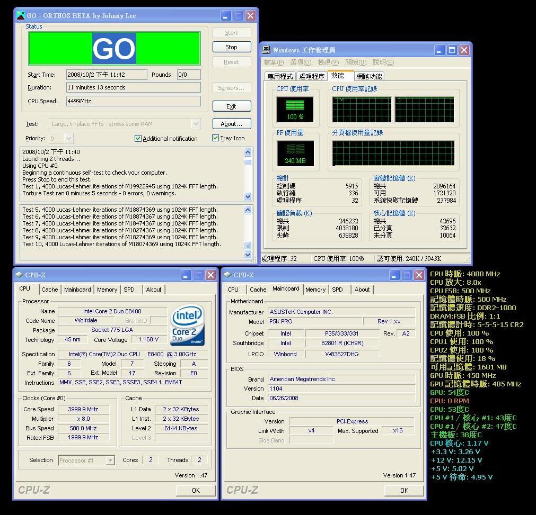Click the Name field Intel Core 2 Duo E8400

pyautogui.click(x=112, y=311)
